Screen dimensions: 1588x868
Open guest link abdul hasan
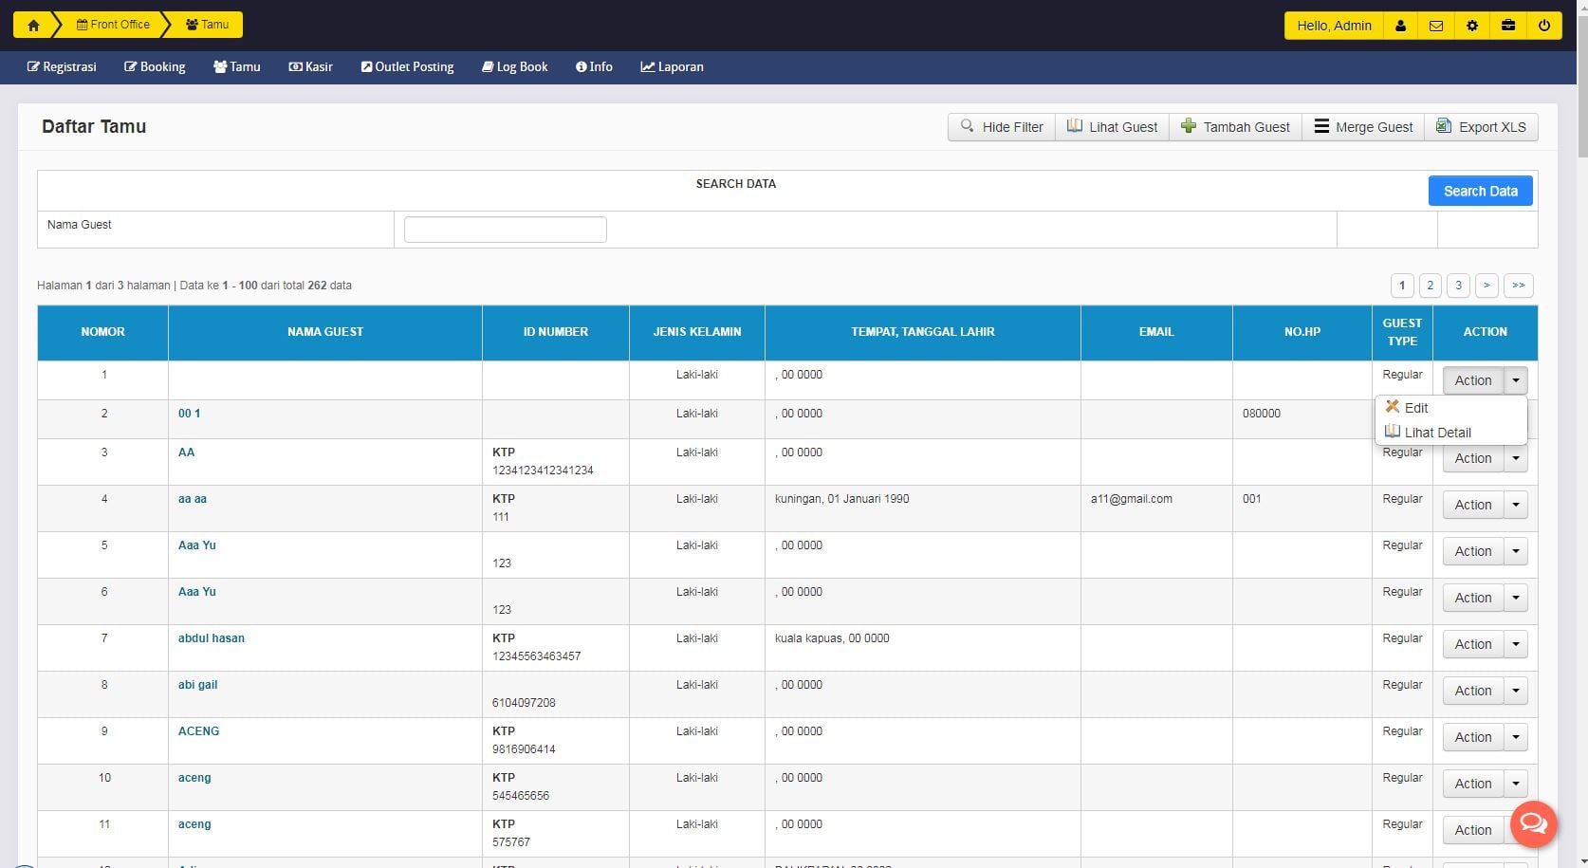point(212,638)
